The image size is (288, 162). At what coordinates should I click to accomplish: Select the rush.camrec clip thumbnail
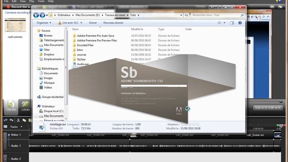(x=15, y=25)
